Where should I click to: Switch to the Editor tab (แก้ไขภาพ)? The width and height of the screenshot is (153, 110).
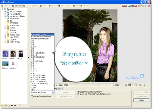pos(17,6)
